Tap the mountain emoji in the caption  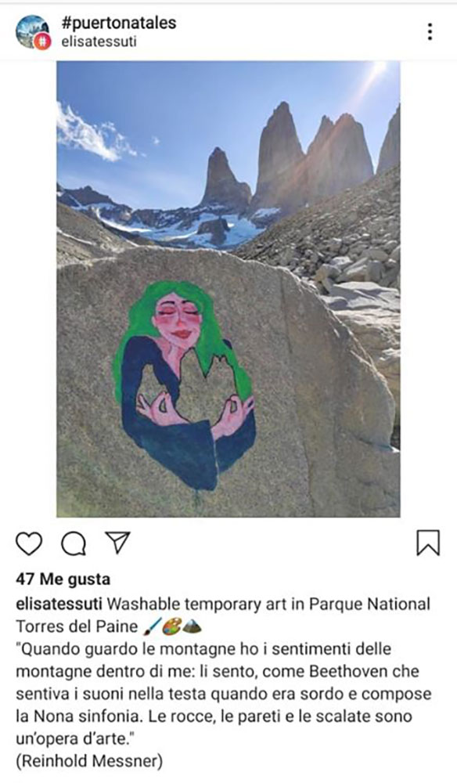[192, 626]
